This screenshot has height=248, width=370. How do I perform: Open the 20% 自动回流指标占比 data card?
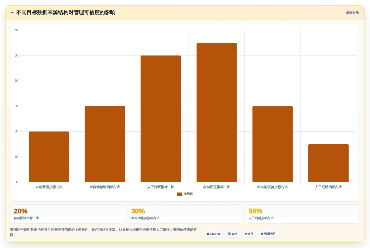67,214
